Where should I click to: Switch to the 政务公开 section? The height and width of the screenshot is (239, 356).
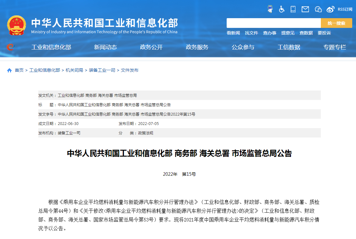pos(151,47)
